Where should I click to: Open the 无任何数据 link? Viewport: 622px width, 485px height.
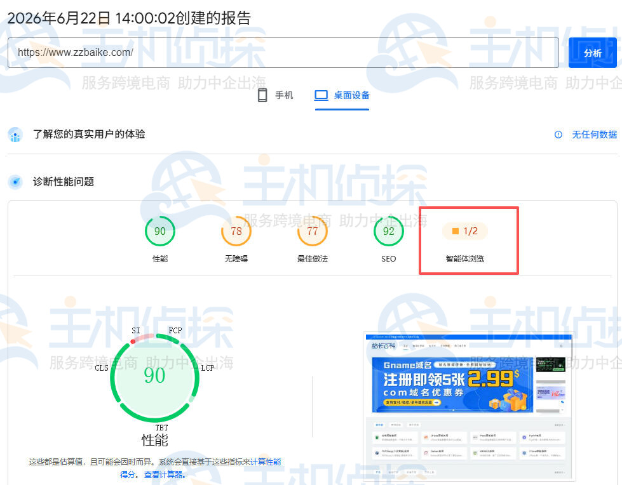pos(594,135)
